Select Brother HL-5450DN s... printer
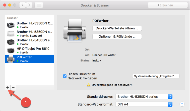190x111 pixels. (x=29, y=42)
